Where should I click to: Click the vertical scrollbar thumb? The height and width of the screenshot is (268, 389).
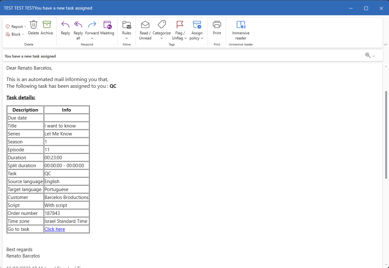click(386, 134)
